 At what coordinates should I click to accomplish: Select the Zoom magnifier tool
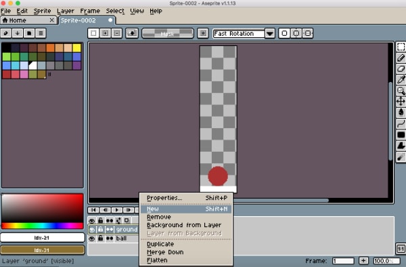(x=401, y=91)
